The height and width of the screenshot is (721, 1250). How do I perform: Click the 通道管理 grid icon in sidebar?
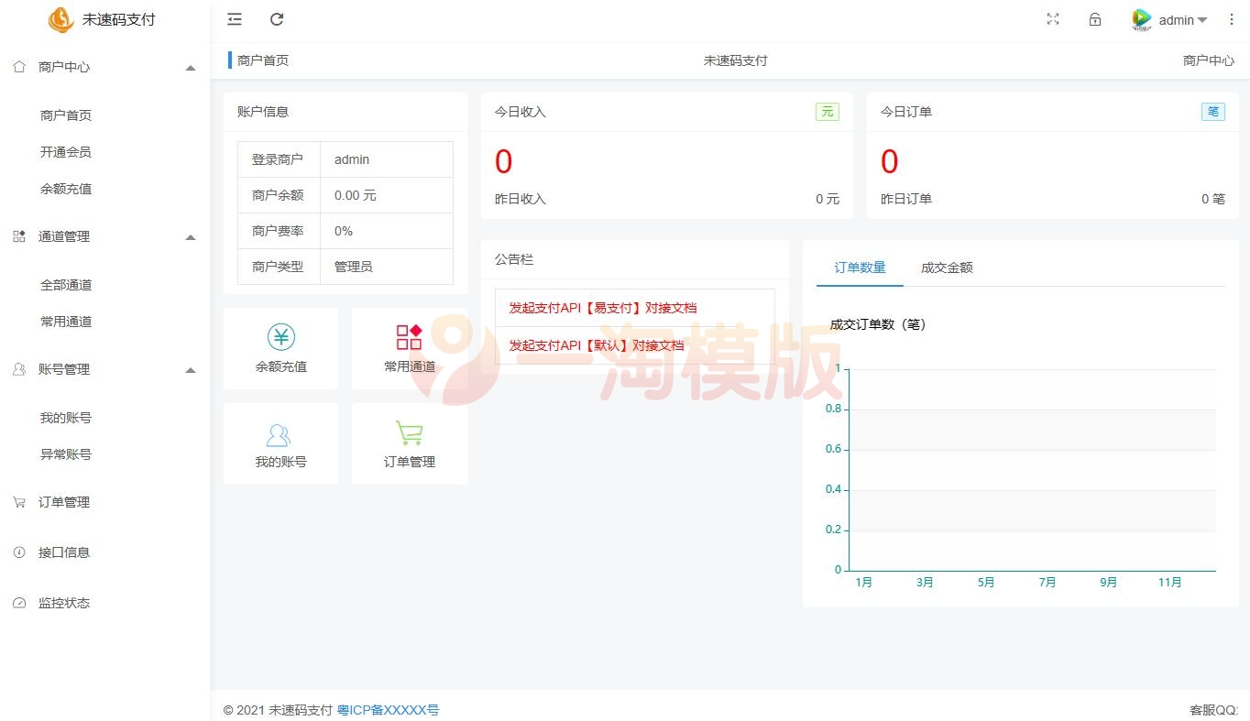[19, 236]
